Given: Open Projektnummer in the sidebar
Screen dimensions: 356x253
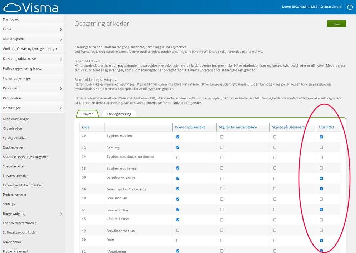Looking at the screenshot, I should [15, 195].
